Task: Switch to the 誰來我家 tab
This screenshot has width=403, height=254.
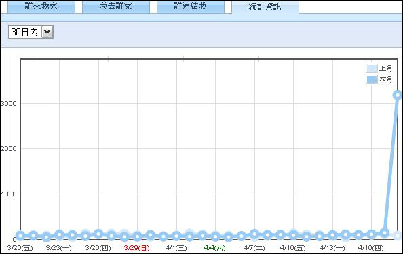Action: point(41,6)
